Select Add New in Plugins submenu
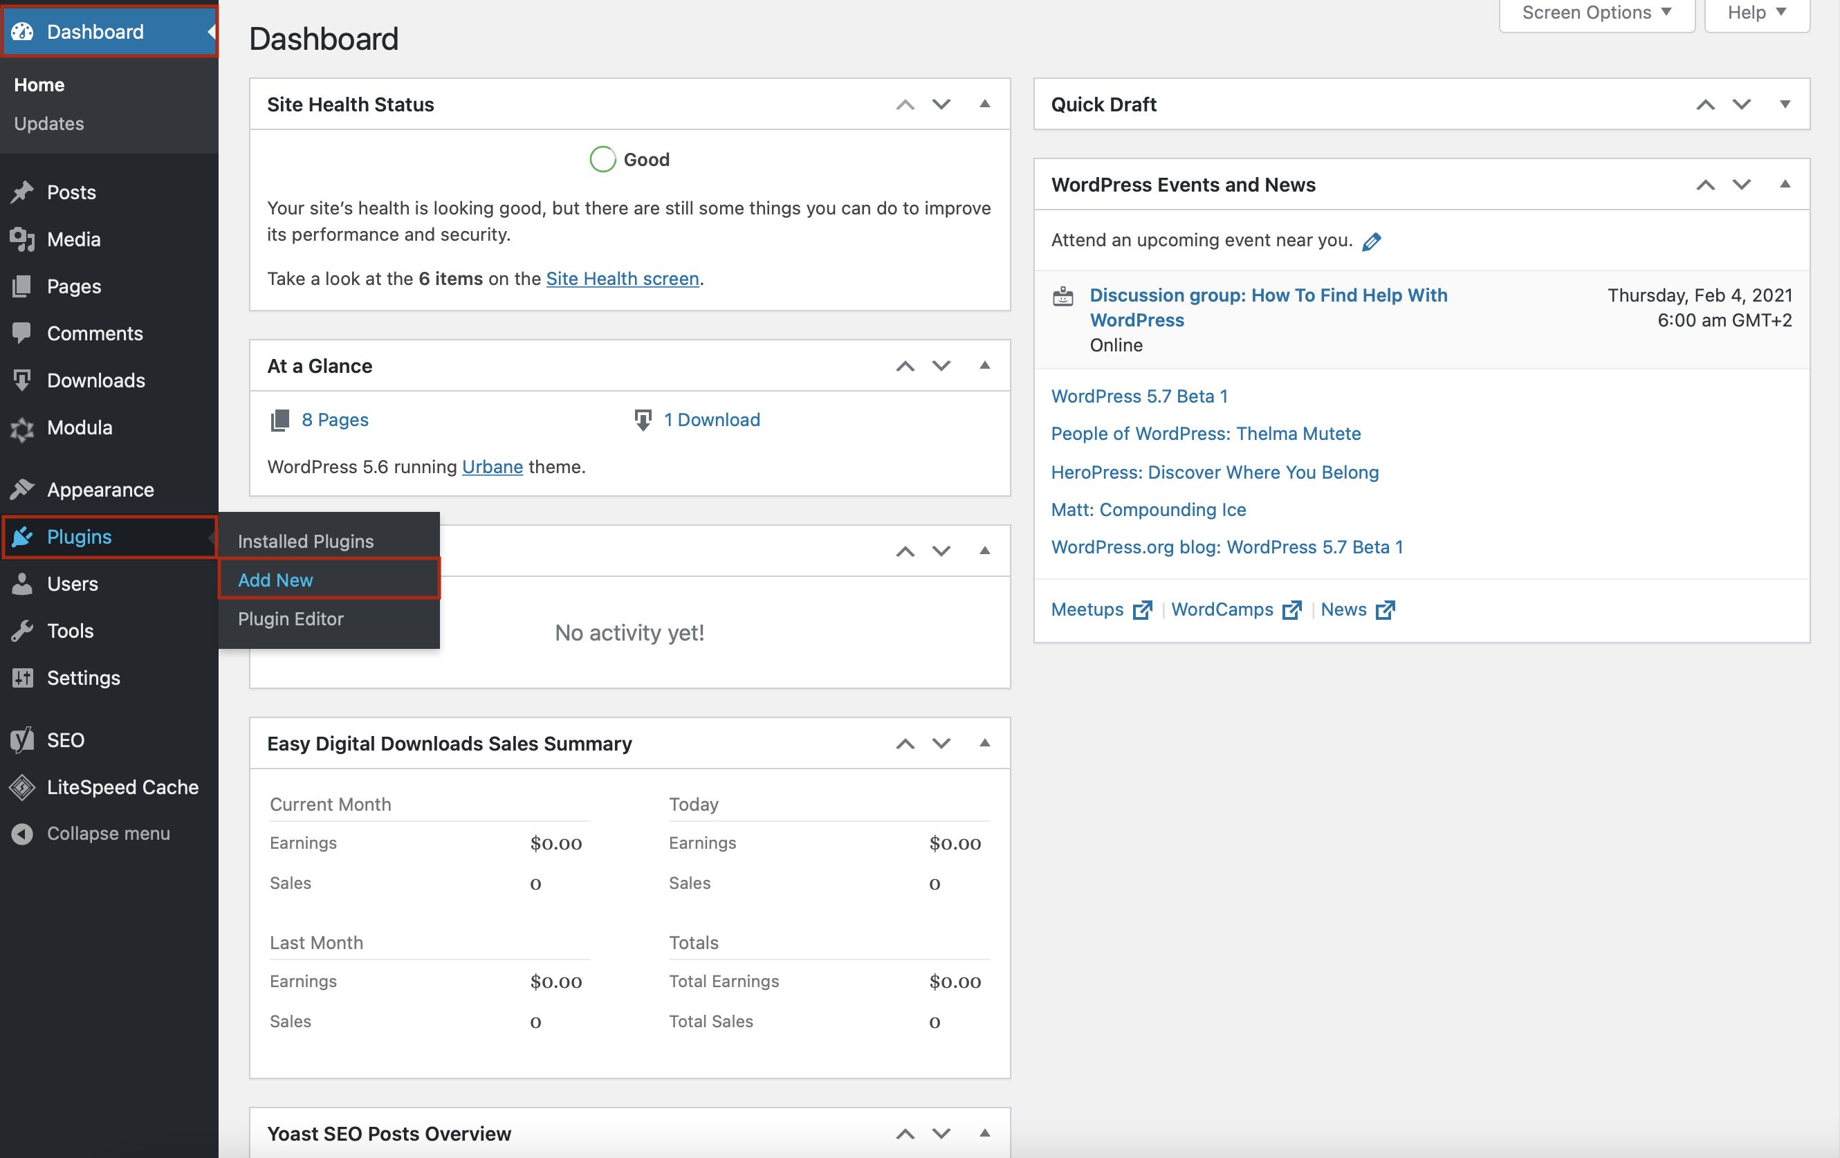This screenshot has width=1840, height=1158. (x=275, y=580)
